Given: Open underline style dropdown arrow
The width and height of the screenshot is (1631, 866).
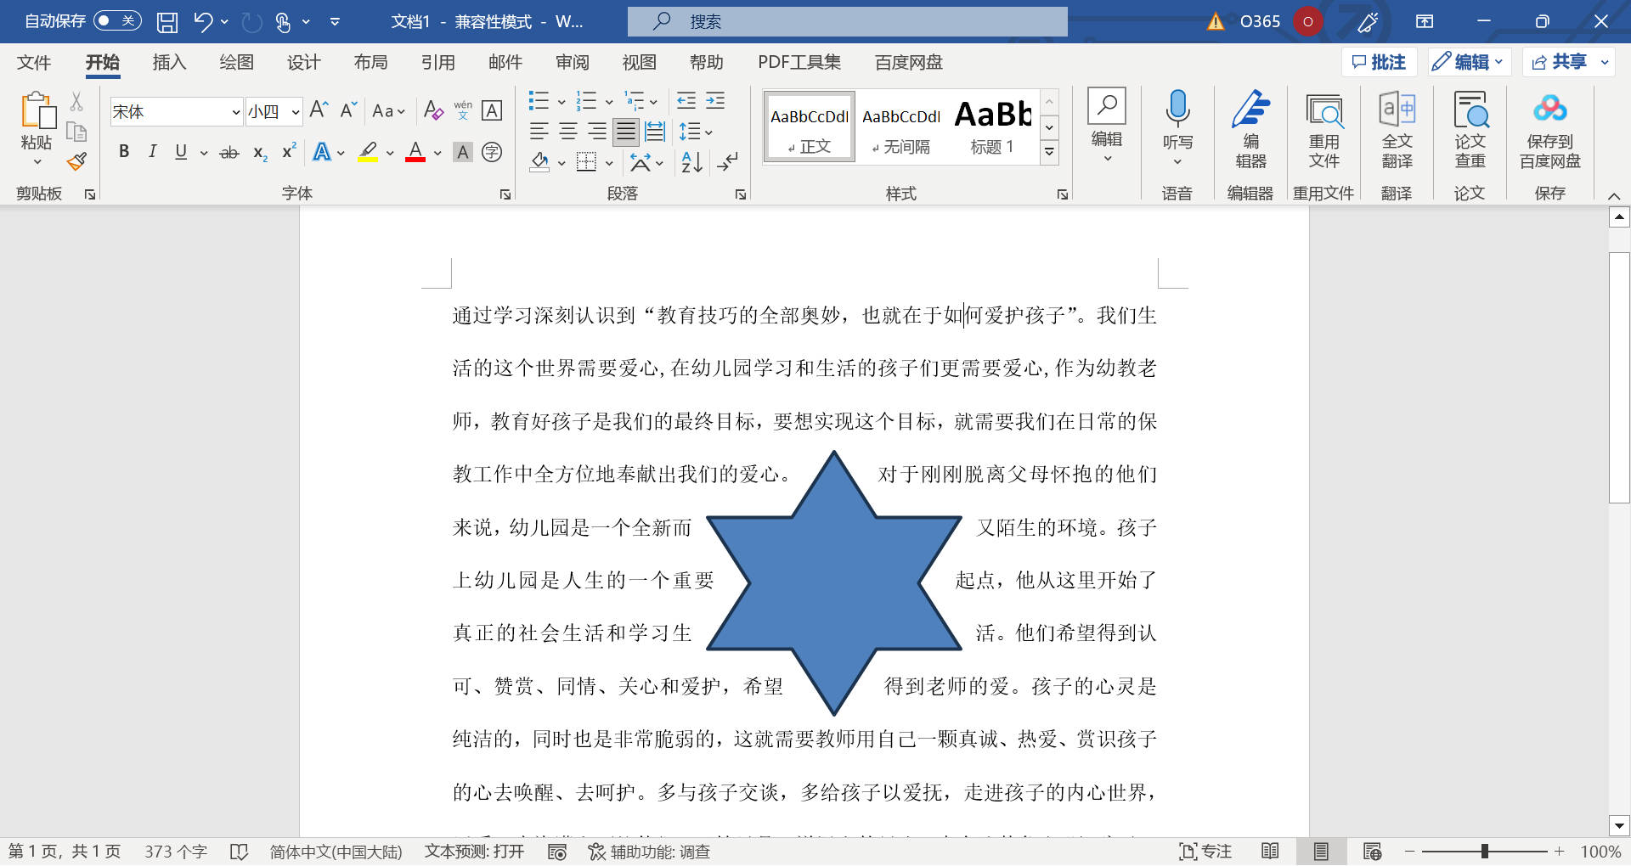Looking at the screenshot, I should click(204, 153).
